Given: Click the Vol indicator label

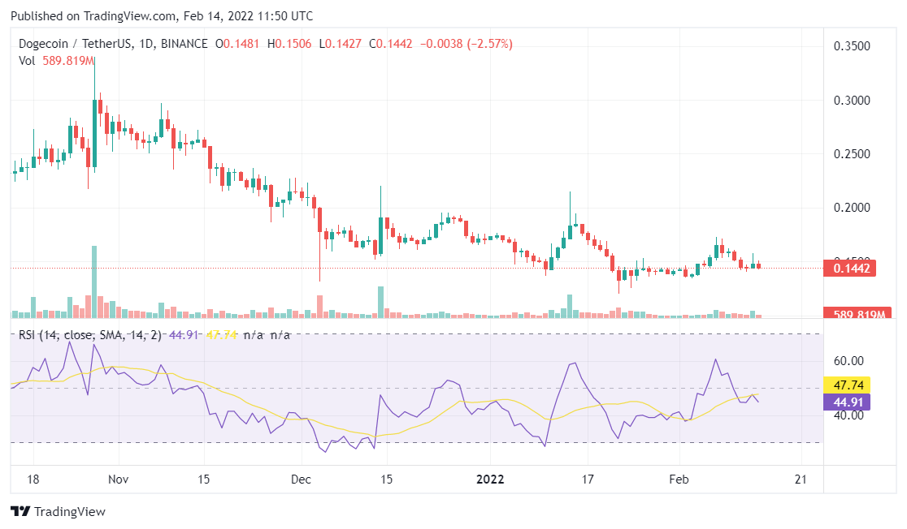Looking at the screenshot, I should (27, 61).
